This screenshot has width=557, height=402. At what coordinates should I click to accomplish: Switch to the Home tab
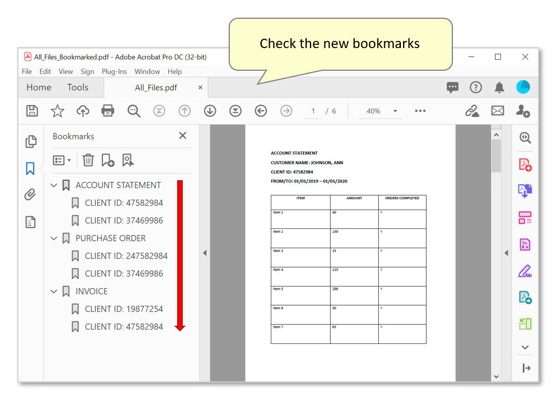click(x=38, y=87)
